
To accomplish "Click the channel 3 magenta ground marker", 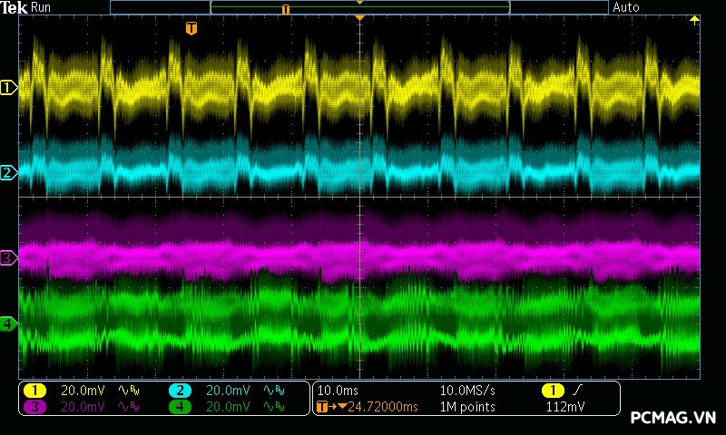I will (x=8, y=258).
